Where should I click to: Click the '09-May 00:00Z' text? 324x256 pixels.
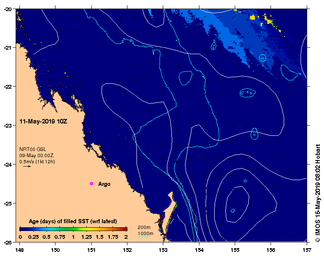[x=36, y=155]
